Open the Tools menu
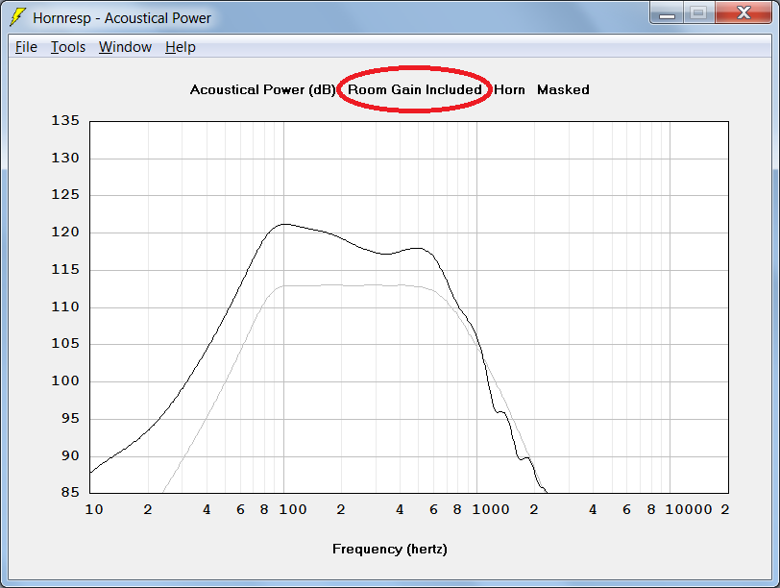Screen dimensions: 780x588 point(68,47)
